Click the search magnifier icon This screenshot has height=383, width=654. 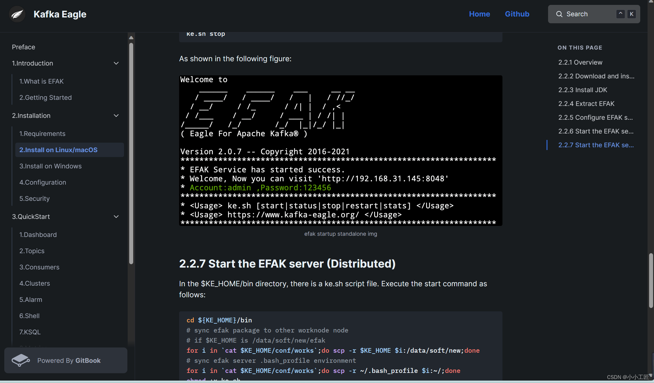559,14
